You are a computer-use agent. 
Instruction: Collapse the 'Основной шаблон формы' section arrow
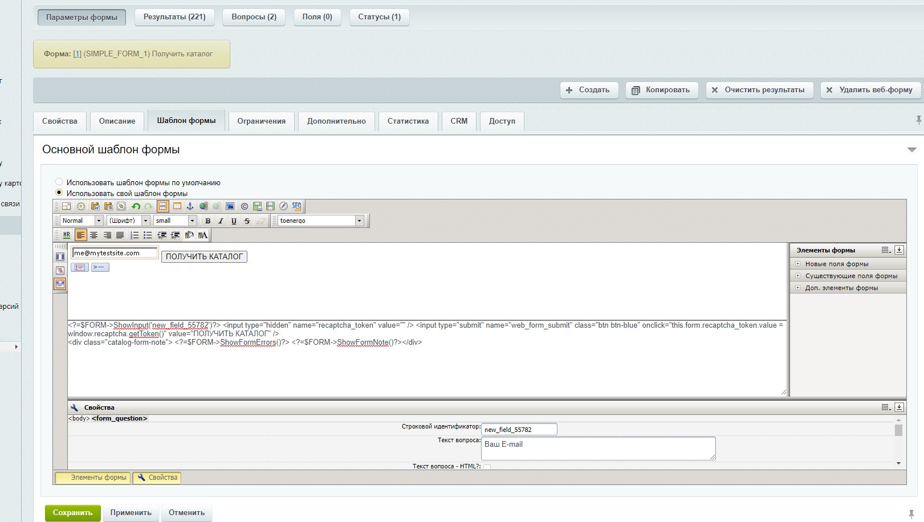[x=911, y=150]
